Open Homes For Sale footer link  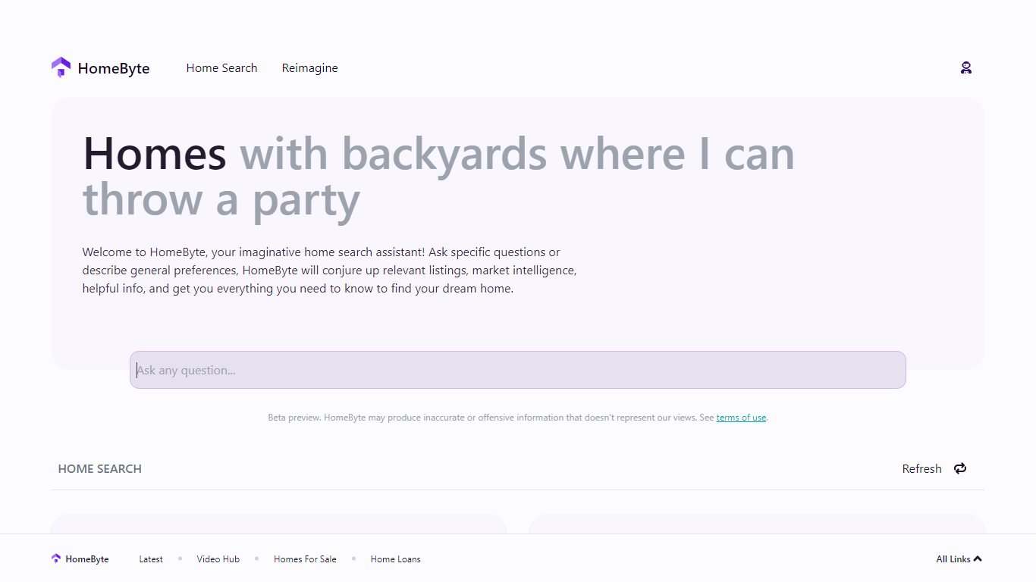(305, 559)
